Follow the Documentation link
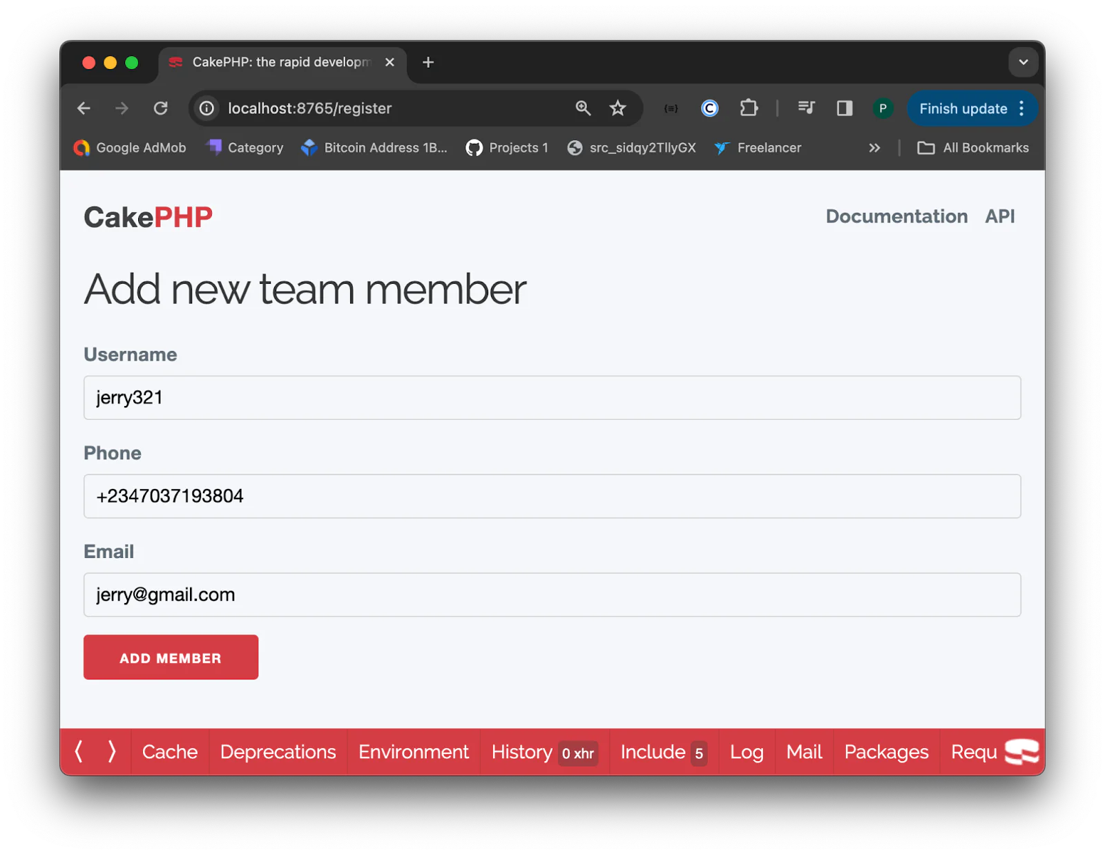 coord(896,216)
